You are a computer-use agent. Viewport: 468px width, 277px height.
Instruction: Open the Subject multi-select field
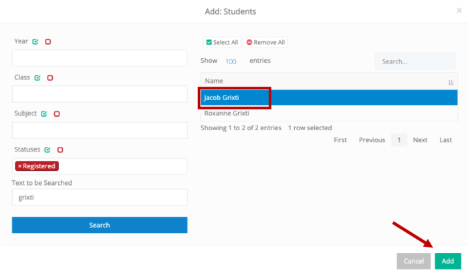click(x=100, y=130)
